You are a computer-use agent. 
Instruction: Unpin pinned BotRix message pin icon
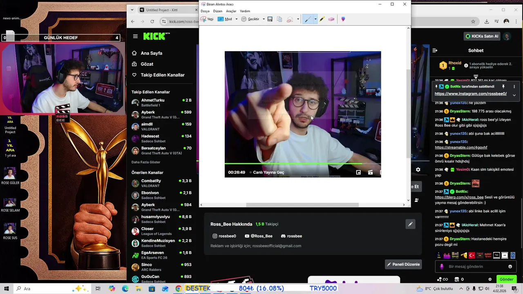[x=503, y=87]
